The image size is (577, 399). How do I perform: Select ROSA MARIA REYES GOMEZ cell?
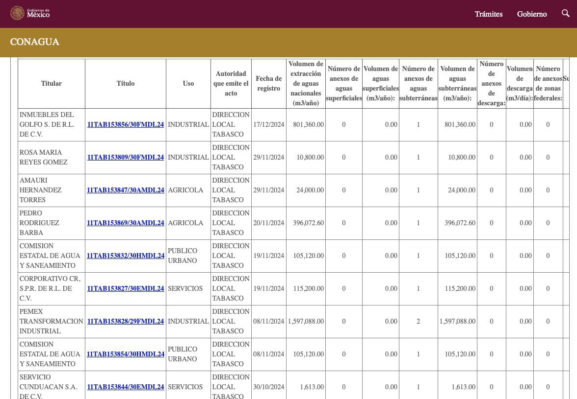coord(52,157)
